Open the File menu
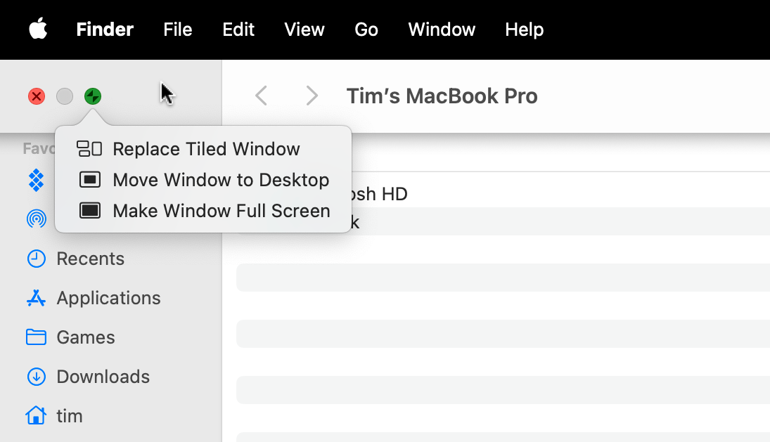 coord(177,30)
